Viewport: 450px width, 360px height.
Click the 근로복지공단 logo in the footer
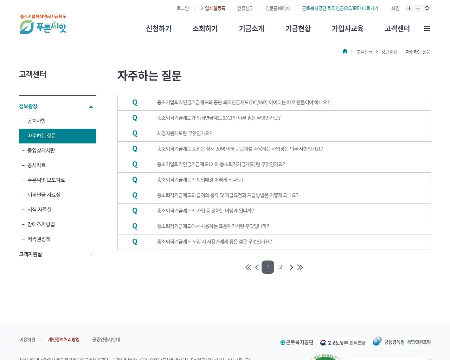point(296,342)
